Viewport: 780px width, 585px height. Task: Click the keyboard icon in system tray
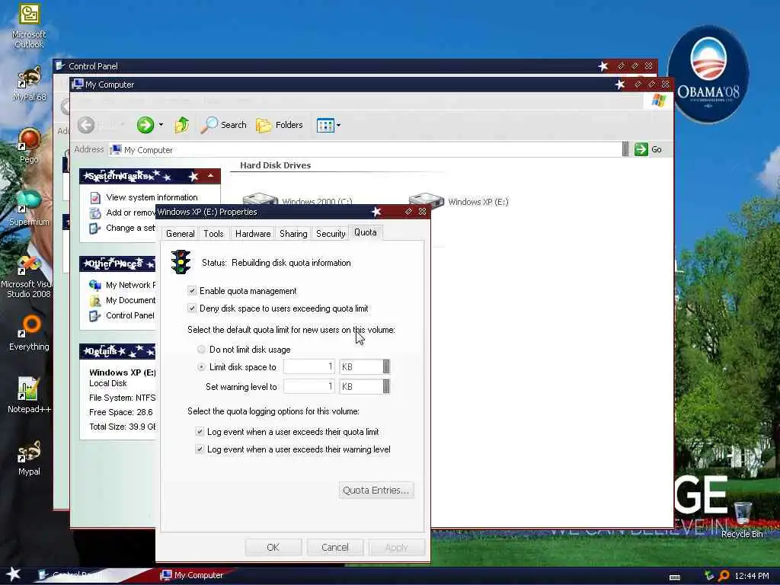tap(675, 577)
